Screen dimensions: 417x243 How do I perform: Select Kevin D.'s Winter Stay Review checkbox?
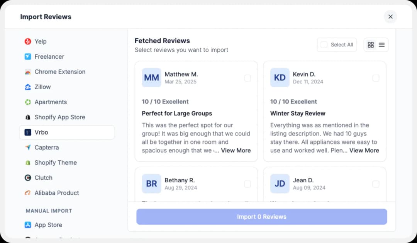pos(376,78)
